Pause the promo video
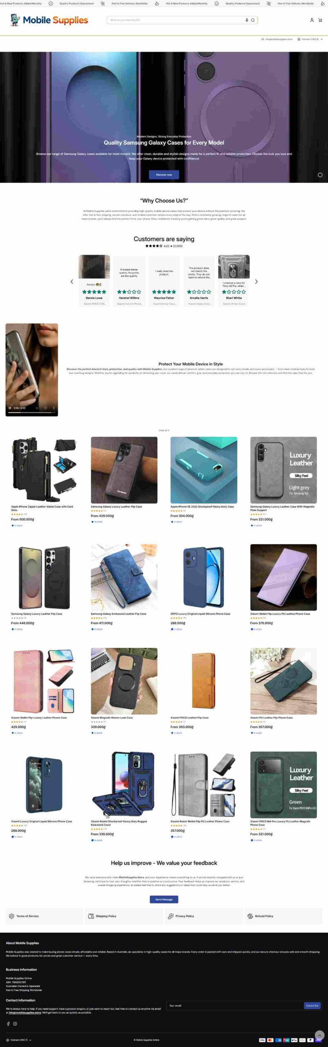The image size is (328, 1047). tap(10, 408)
